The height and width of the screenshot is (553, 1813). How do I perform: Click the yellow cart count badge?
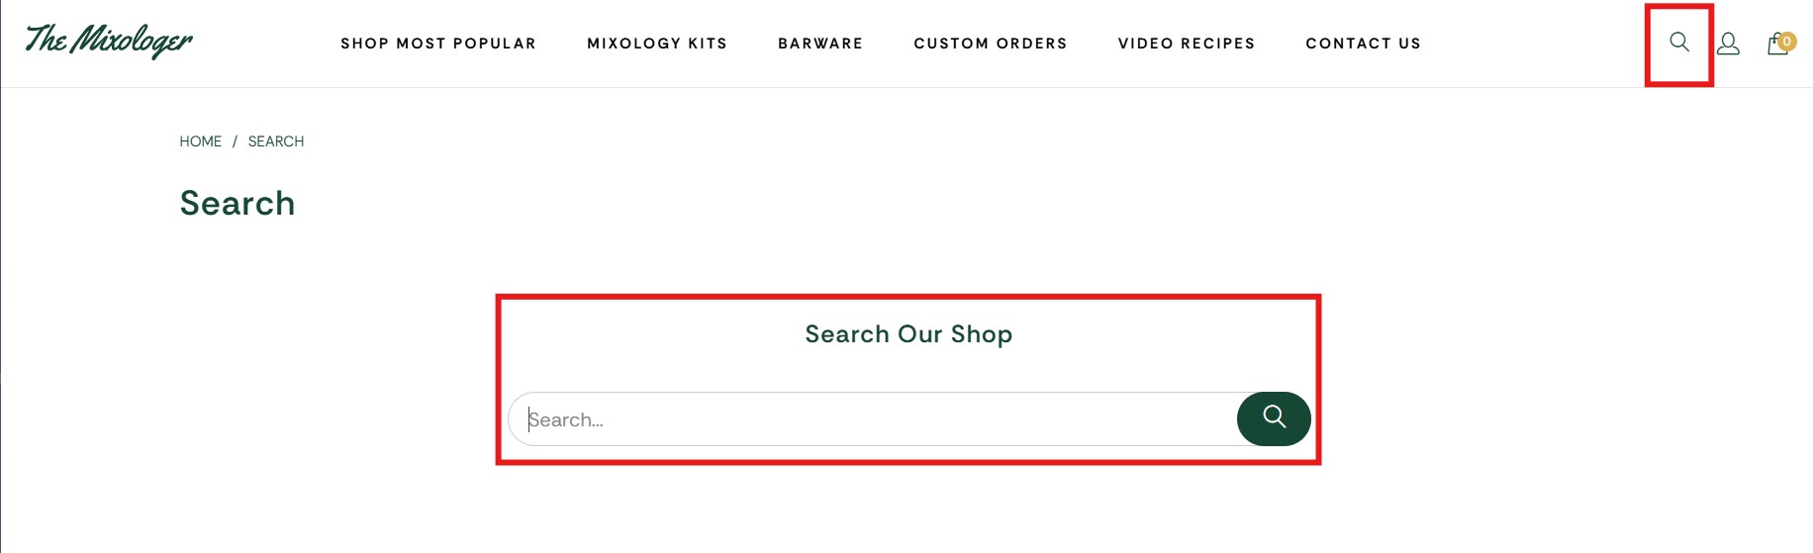tap(1787, 42)
